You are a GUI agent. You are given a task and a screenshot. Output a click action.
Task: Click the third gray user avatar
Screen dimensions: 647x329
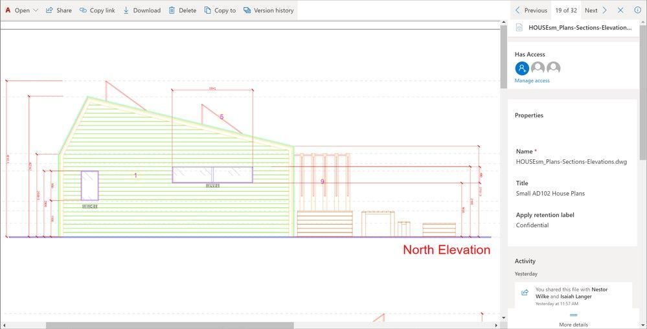click(553, 68)
